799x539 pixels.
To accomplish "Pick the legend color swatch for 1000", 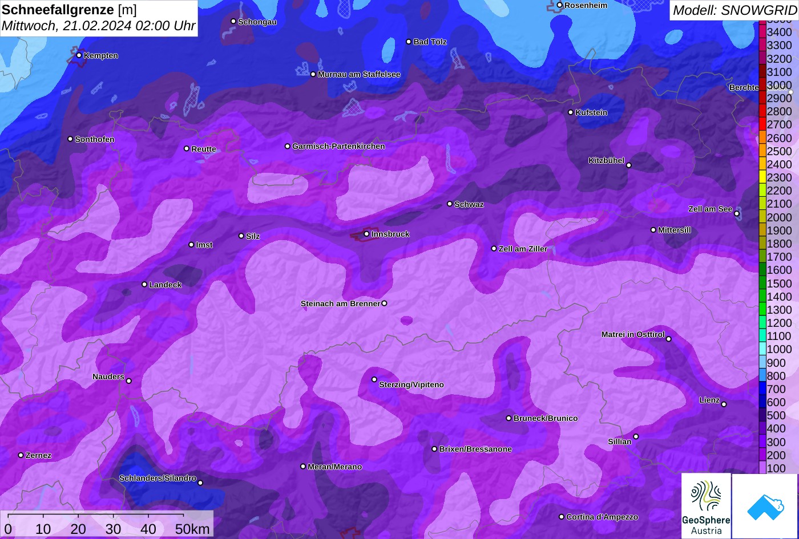I will (x=762, y=348).
